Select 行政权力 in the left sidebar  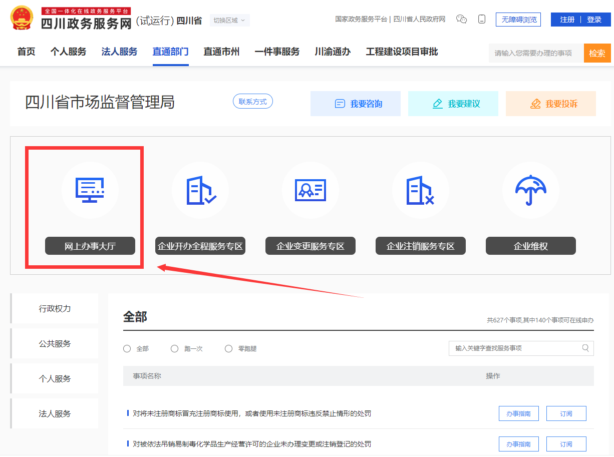tap(55, 309)
